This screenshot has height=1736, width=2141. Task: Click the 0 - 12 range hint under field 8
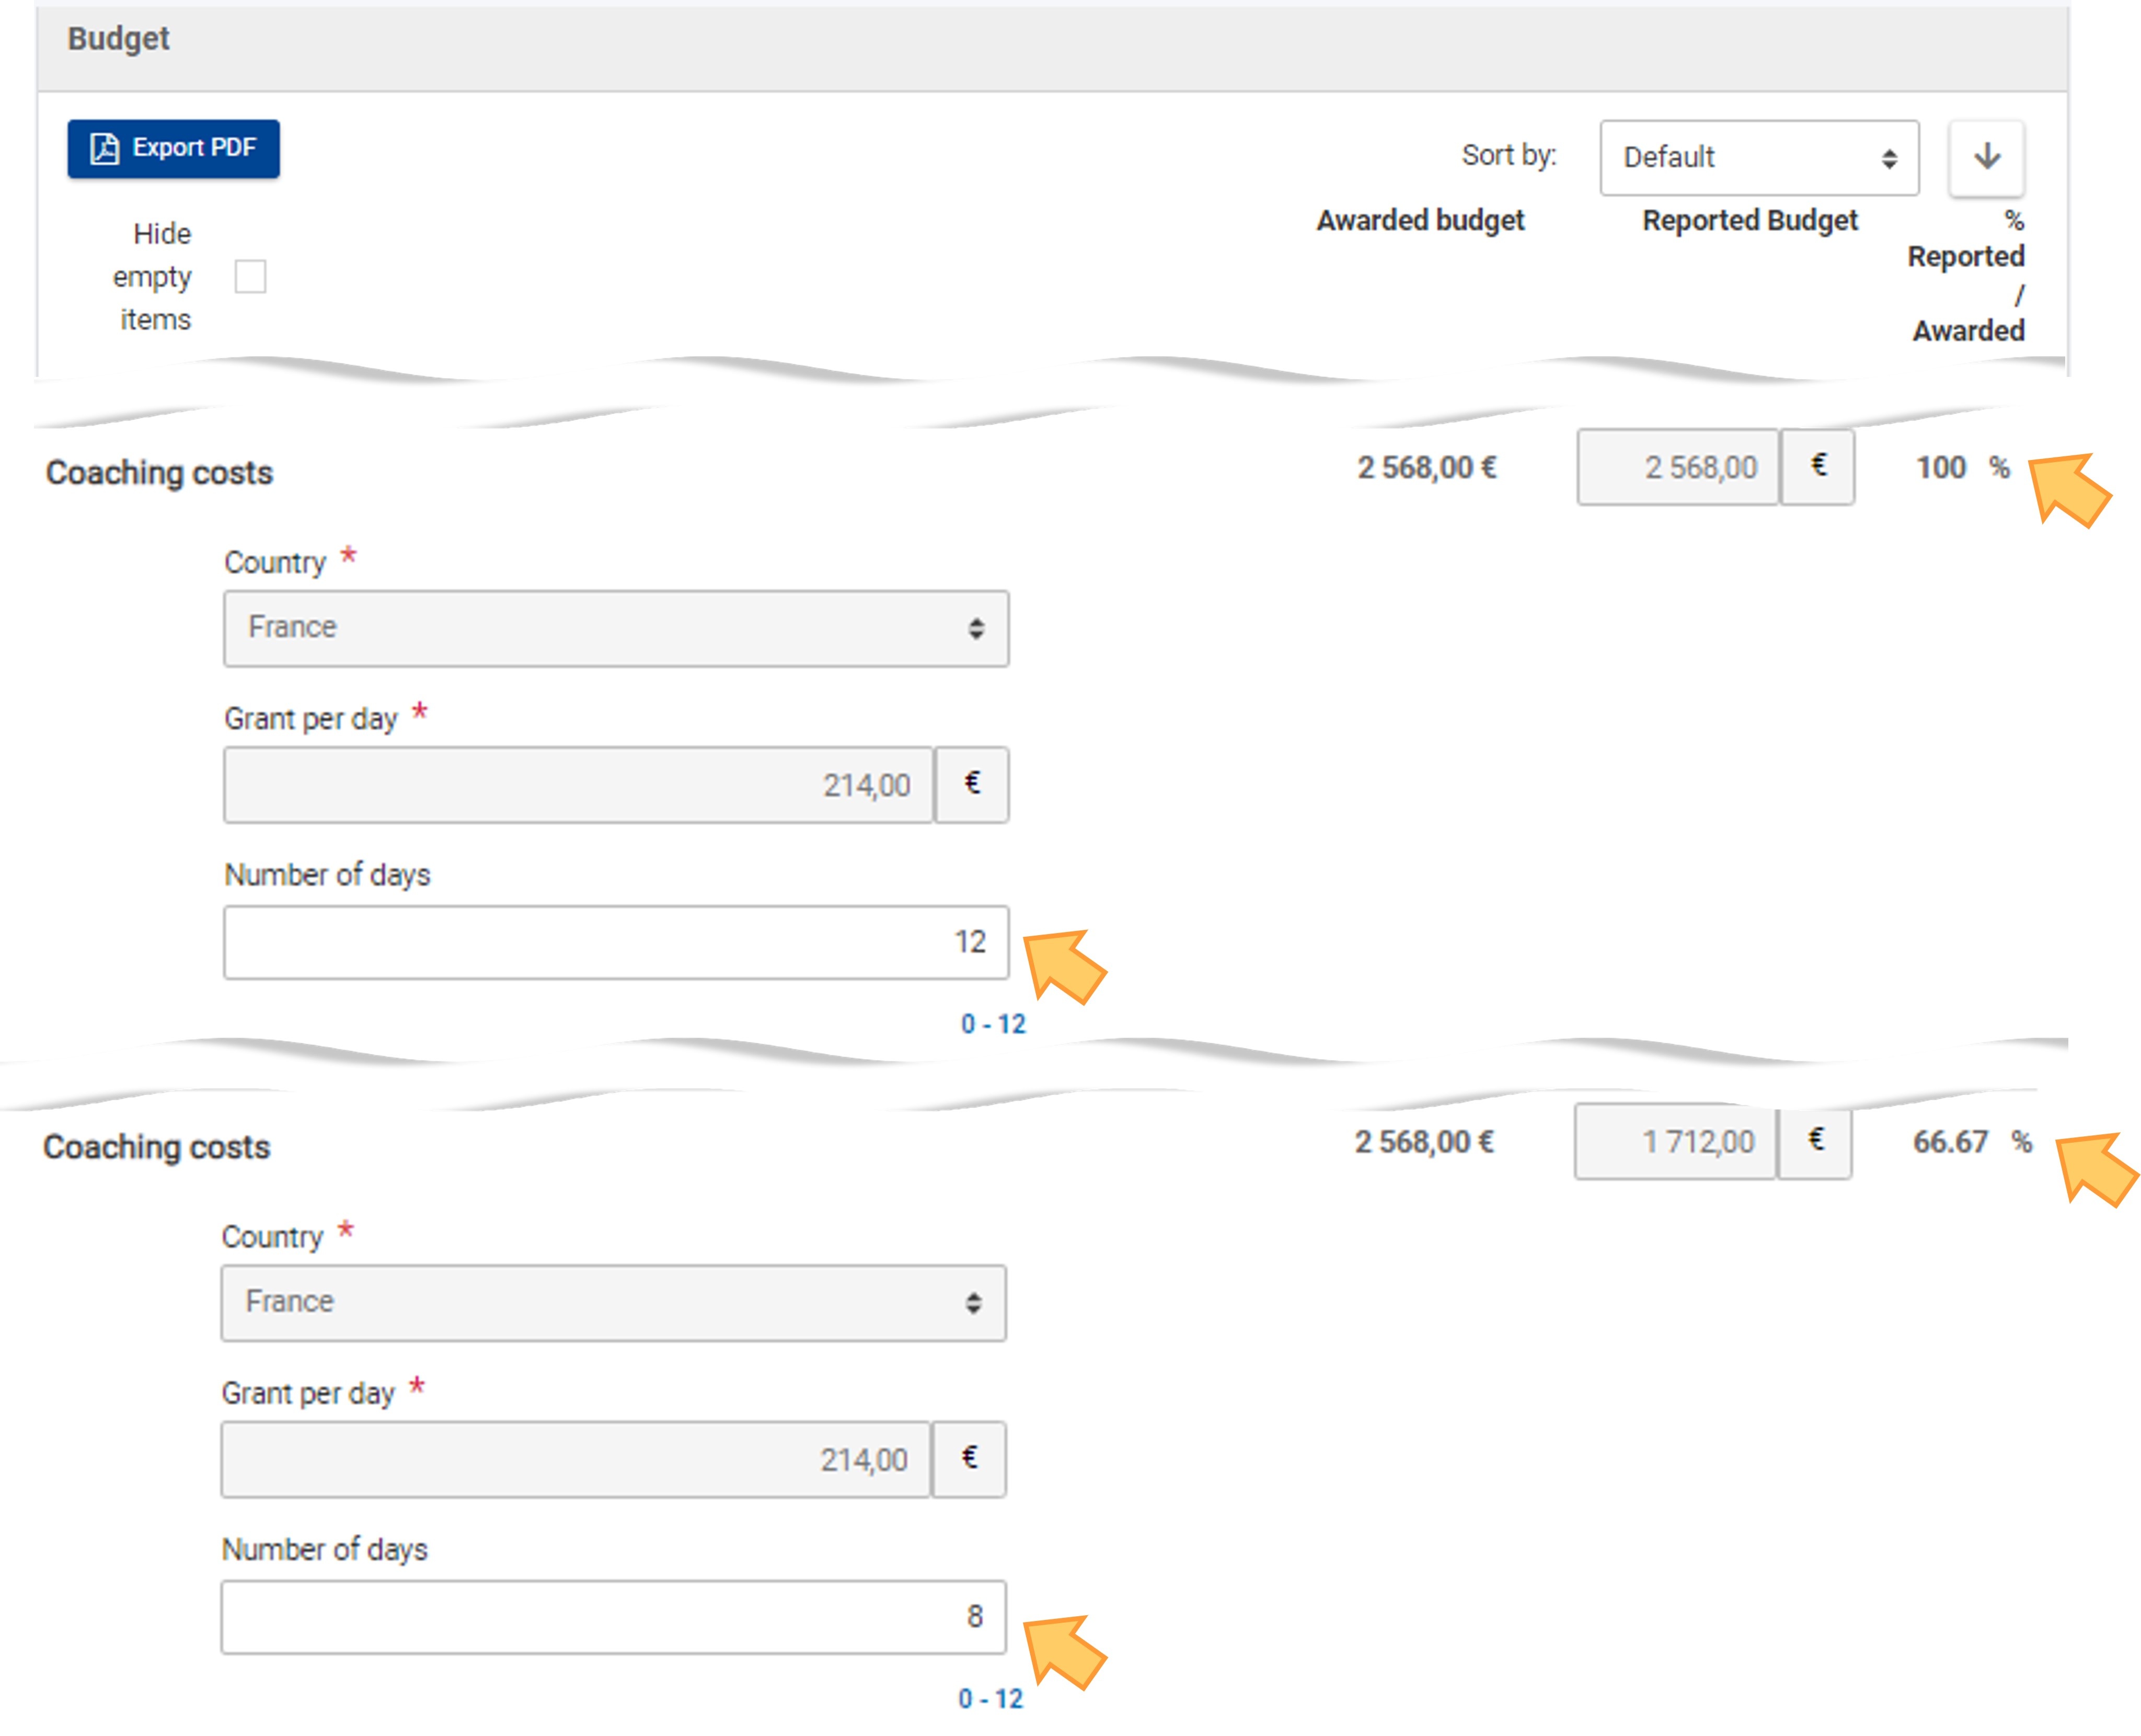pyautogui.click(x=990, y=1698)
